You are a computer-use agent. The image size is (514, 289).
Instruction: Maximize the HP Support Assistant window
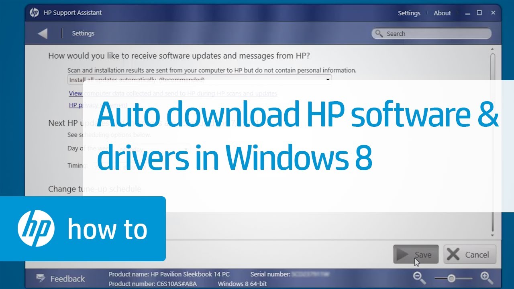(x=479, y=13)
